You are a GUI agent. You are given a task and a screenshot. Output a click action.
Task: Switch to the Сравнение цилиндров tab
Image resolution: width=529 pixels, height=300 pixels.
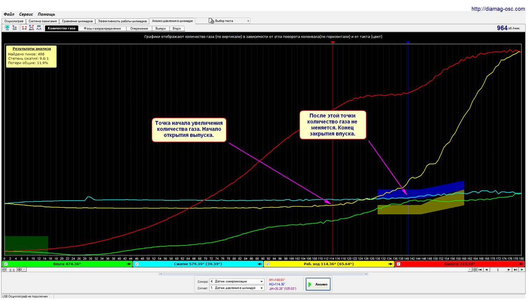77,21
